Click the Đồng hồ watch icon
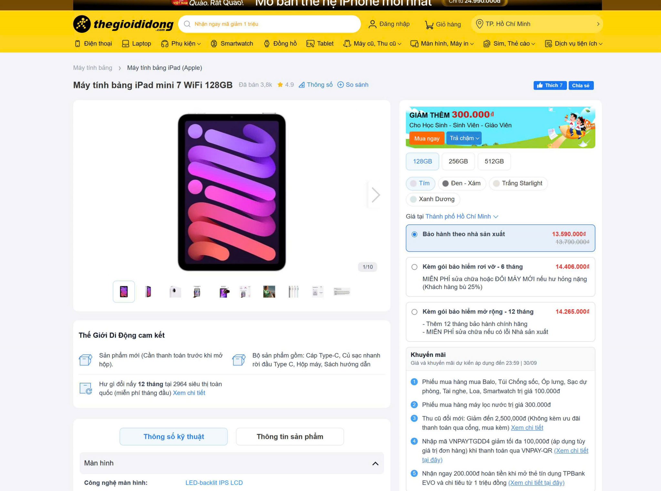 pyautogui.click(x=267, y=44)
